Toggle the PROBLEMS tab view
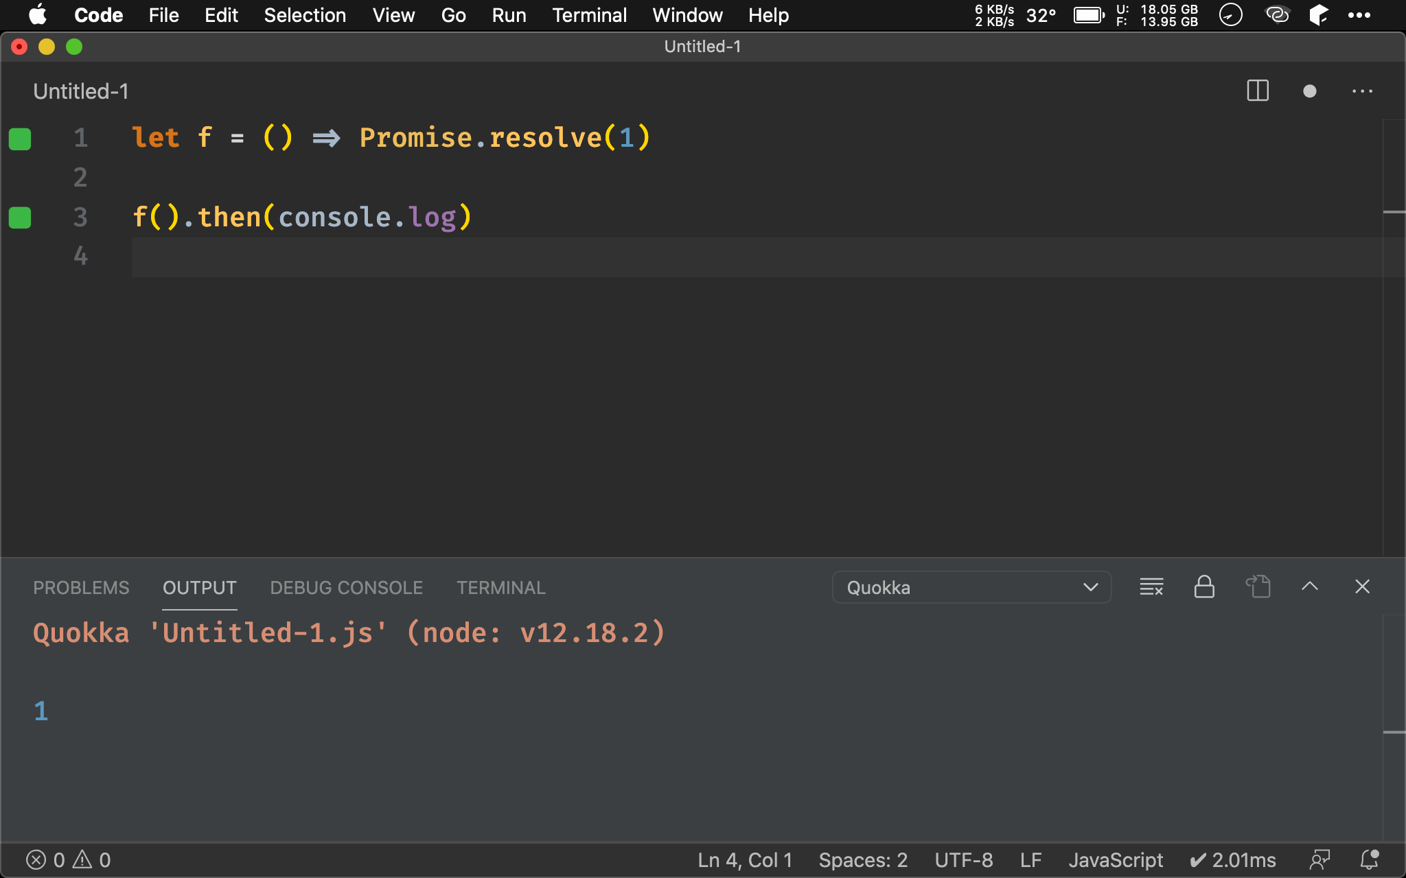1406x878 pixels. (81, 588)
